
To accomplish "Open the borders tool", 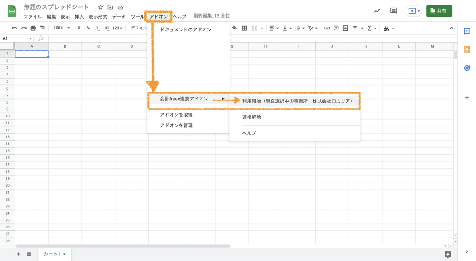I will pyautogui.click(x=245, y=28).
